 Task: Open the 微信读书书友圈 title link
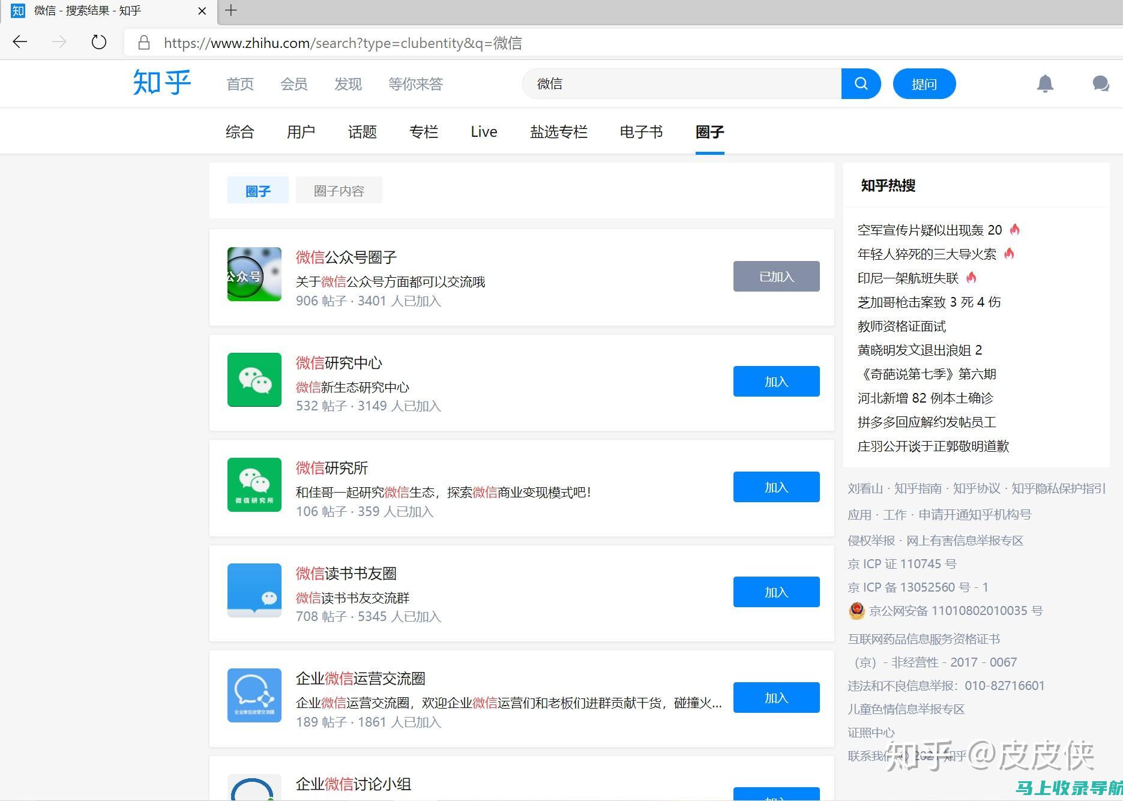(346, 574)
